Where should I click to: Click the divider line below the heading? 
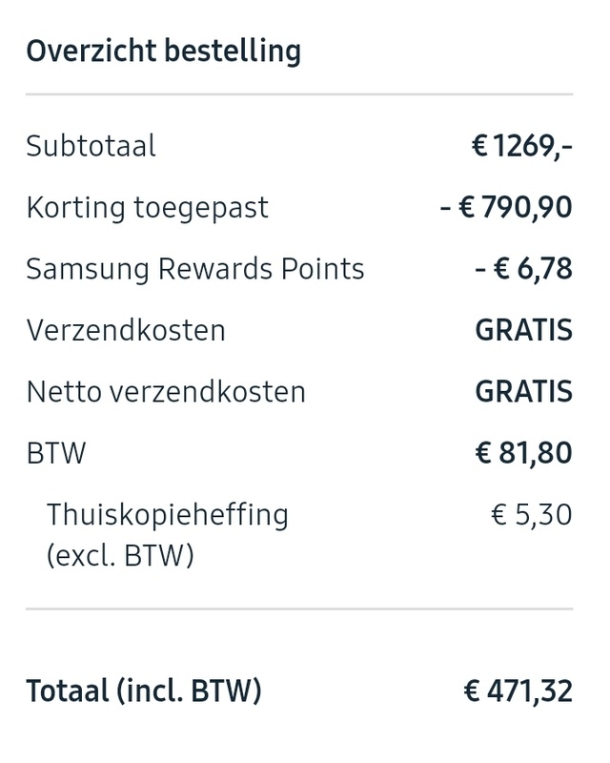[299, 94]
